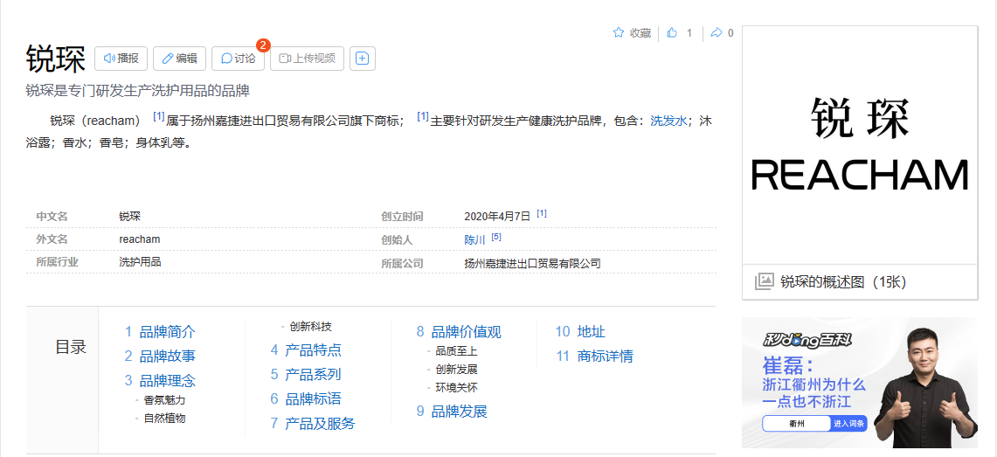The height and width of the screenshot is (457, 997).
Task: Jump to subsection 创新科技
Action: tap(310, 327)
